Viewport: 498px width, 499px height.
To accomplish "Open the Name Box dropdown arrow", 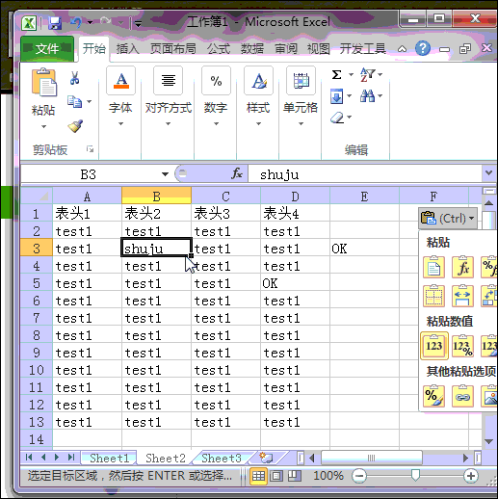I will 165,174.
